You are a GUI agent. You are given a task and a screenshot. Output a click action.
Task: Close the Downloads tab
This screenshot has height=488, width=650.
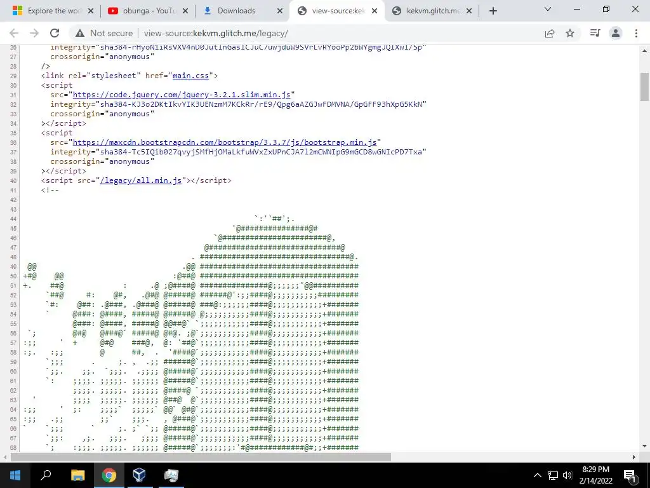click(280, 11)
